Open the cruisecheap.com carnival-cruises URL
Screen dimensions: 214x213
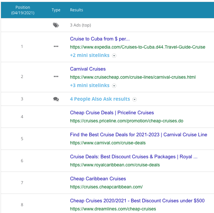click(x=133, y=77)
